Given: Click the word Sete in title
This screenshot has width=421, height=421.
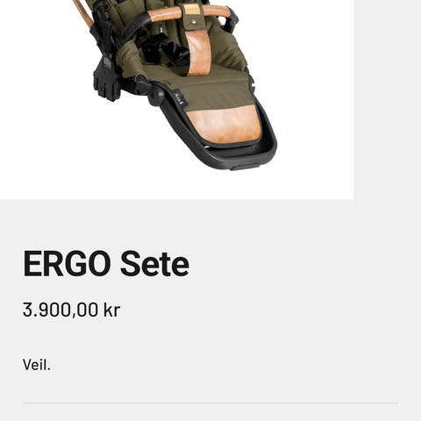Looking at the screenshot, I should 155,264.
